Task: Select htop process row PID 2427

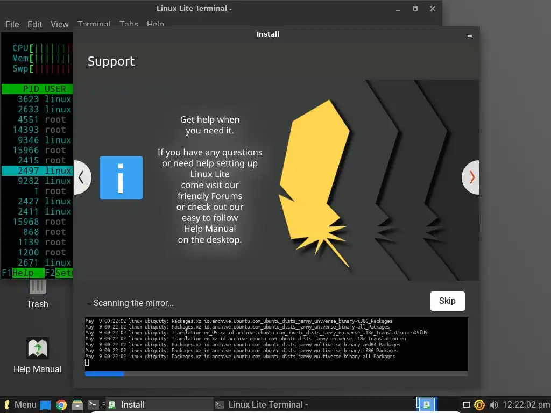Action: pos(37,201)
